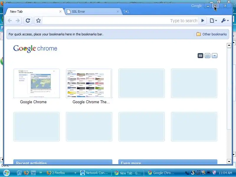Open the new tab page options dropdown
Screen dimensions: 236x177
[214, 56]
